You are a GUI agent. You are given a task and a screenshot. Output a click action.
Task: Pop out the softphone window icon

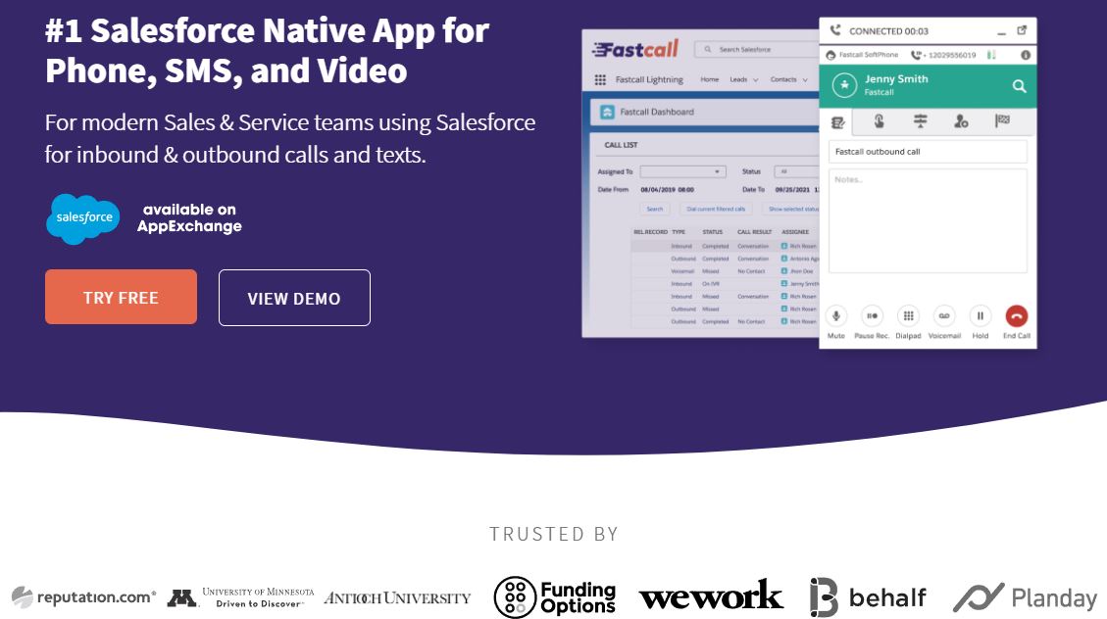1022,30
